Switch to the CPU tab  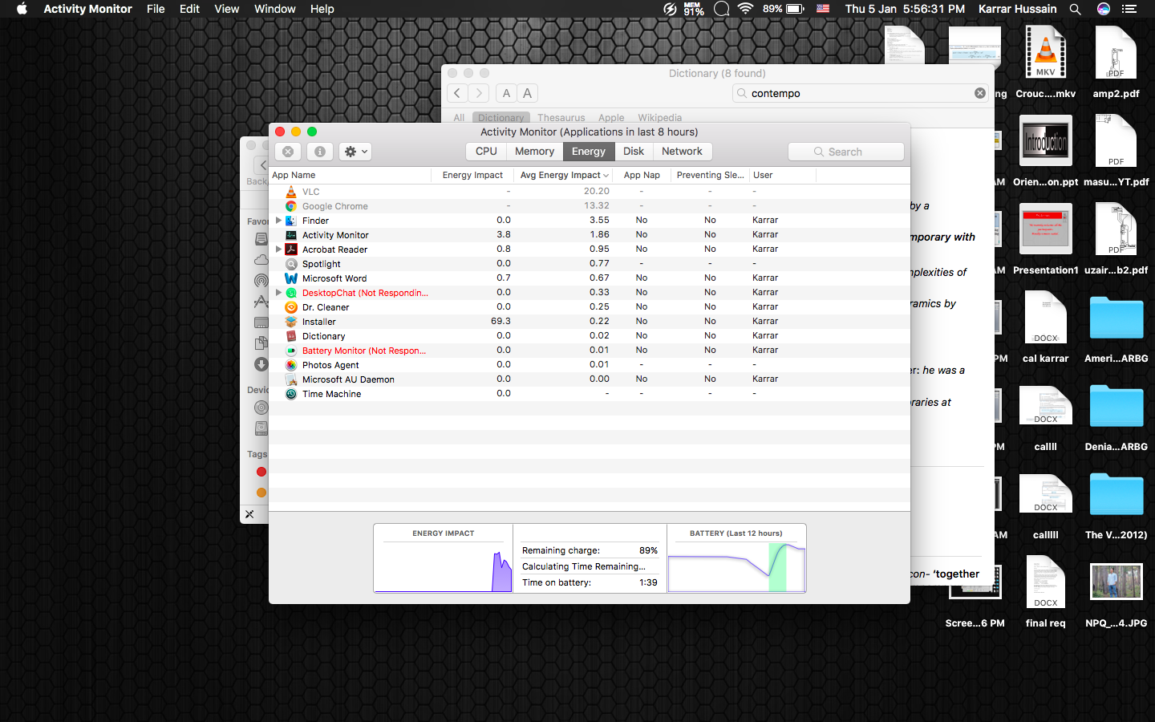[486, 151]
